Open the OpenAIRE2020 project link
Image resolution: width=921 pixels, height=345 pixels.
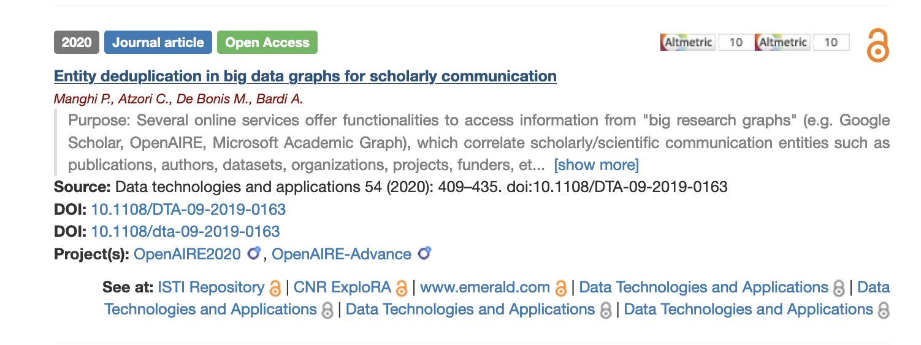coord(187,254)
